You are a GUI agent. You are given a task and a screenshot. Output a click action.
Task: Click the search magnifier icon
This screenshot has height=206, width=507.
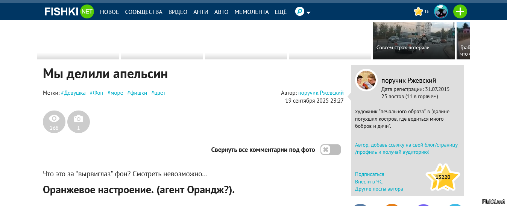pos(300,12)
